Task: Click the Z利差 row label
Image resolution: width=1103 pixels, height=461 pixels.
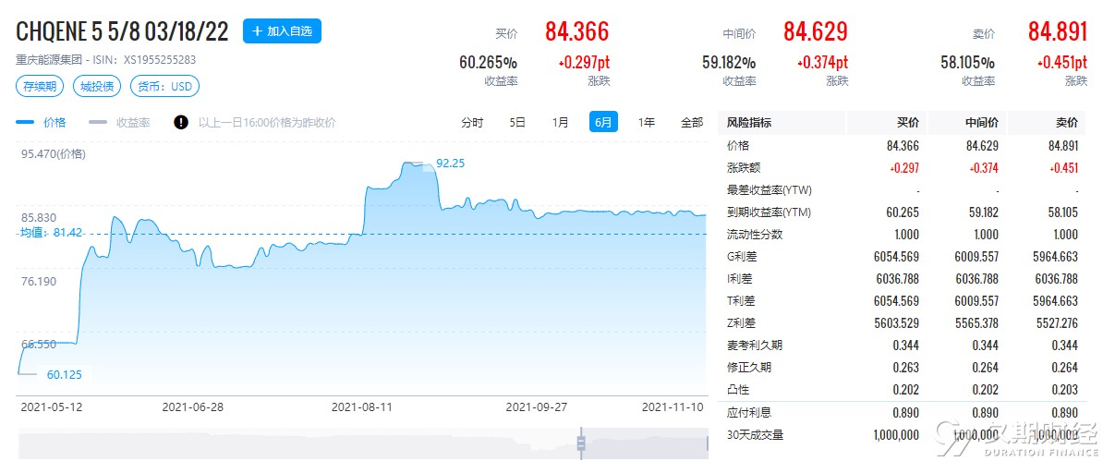Action: coord(741,323)
